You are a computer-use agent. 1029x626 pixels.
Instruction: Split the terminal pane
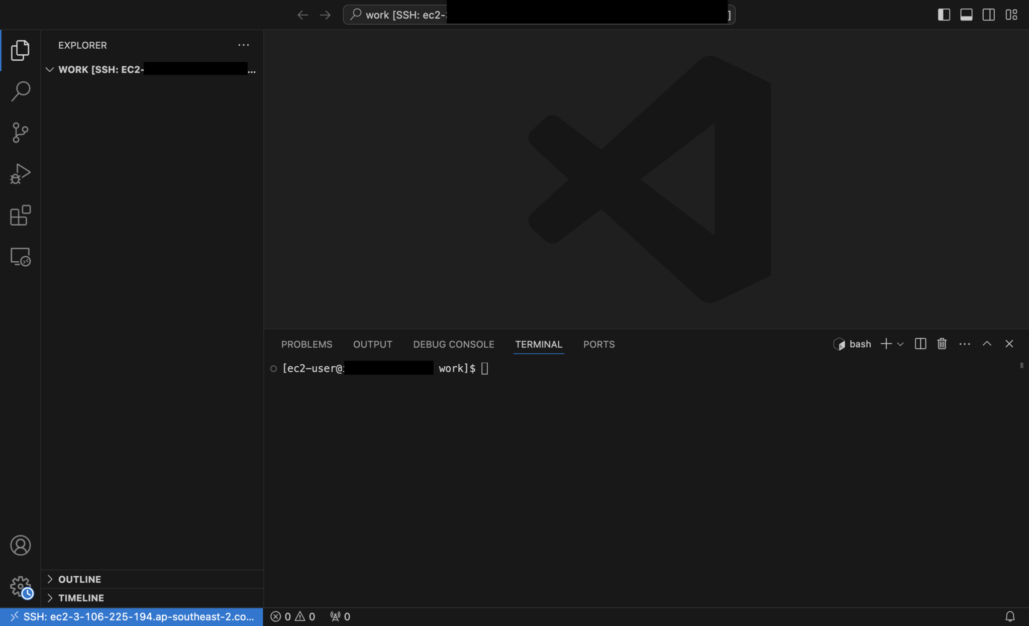point(920,344)
